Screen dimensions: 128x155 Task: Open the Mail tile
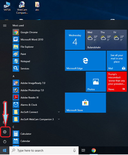pos(117,61)
